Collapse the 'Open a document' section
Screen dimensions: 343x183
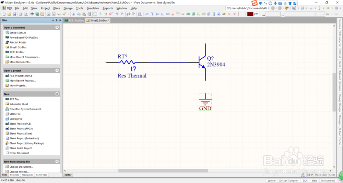coord(57,27)
